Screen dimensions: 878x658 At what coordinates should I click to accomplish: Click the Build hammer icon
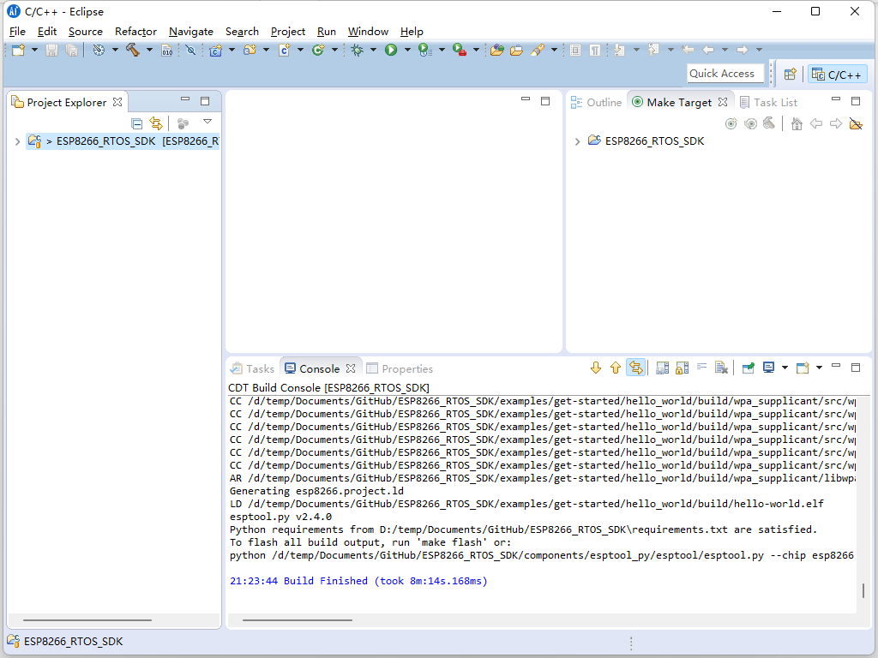point(135,50)
